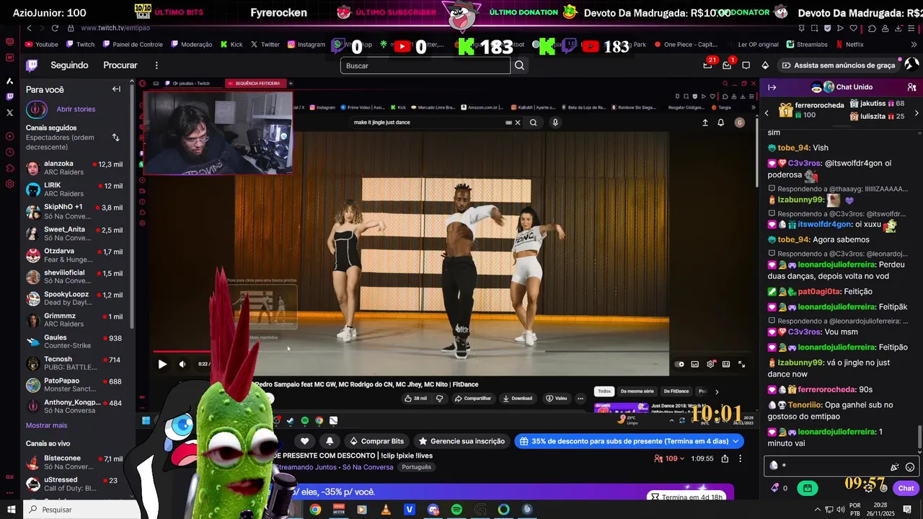Image resolution: width=923 pixels, height=519 pixels.
Task: Collapse the Para você sidebar
Action: [116, 89]
